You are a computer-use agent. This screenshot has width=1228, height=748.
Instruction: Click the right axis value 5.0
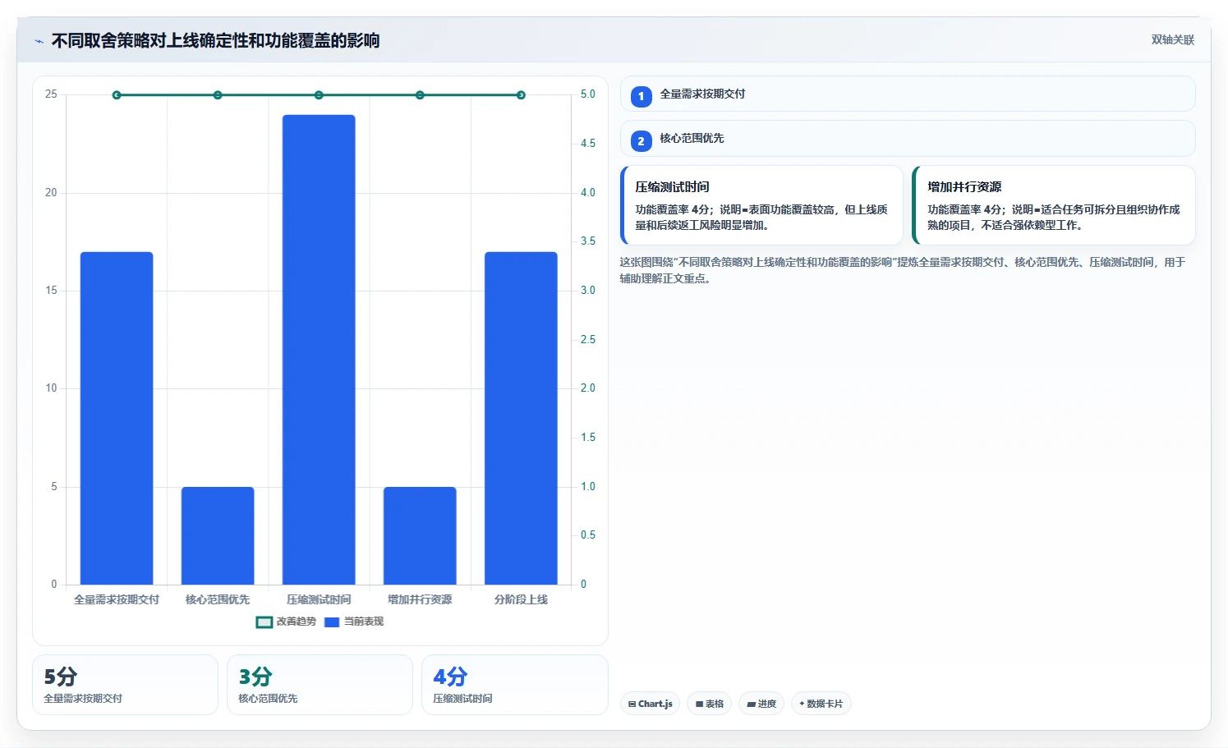(x=588, y=94)
